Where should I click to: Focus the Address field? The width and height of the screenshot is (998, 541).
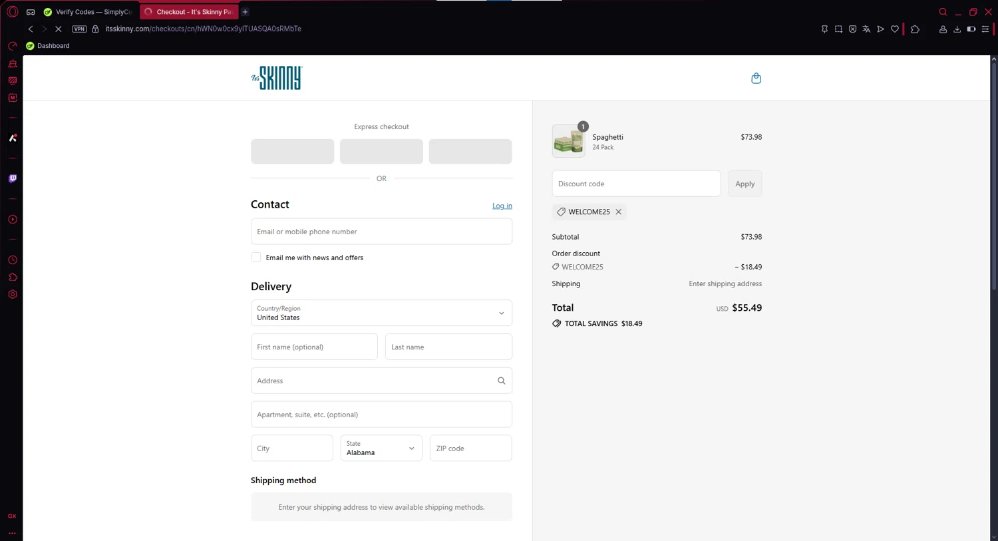pos(381,381)
